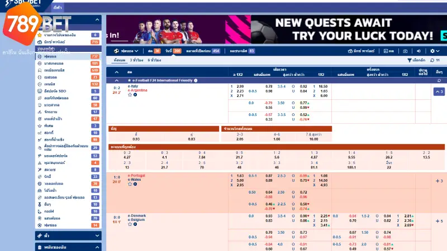The image size is (447, 251).
Task: Click the info icon beside e-Football F24 league
Action: [x=196, y=80]
